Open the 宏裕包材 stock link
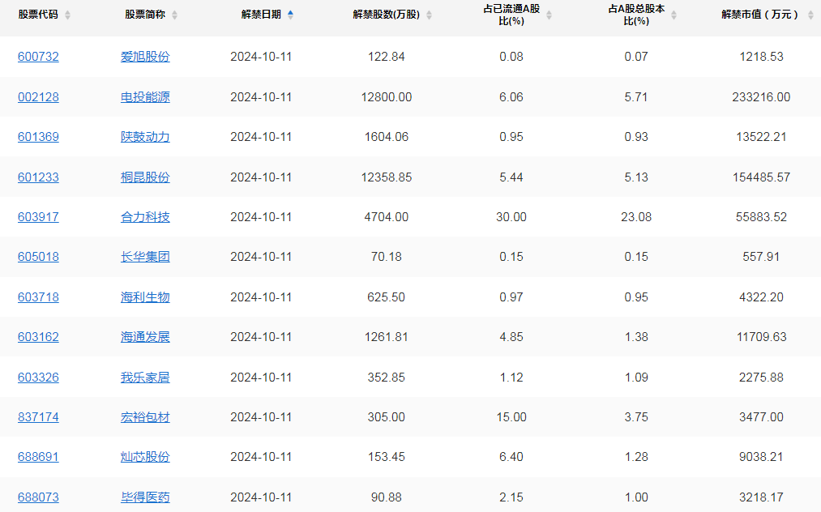Screen dimensions: 821x512 click(145, 417)
